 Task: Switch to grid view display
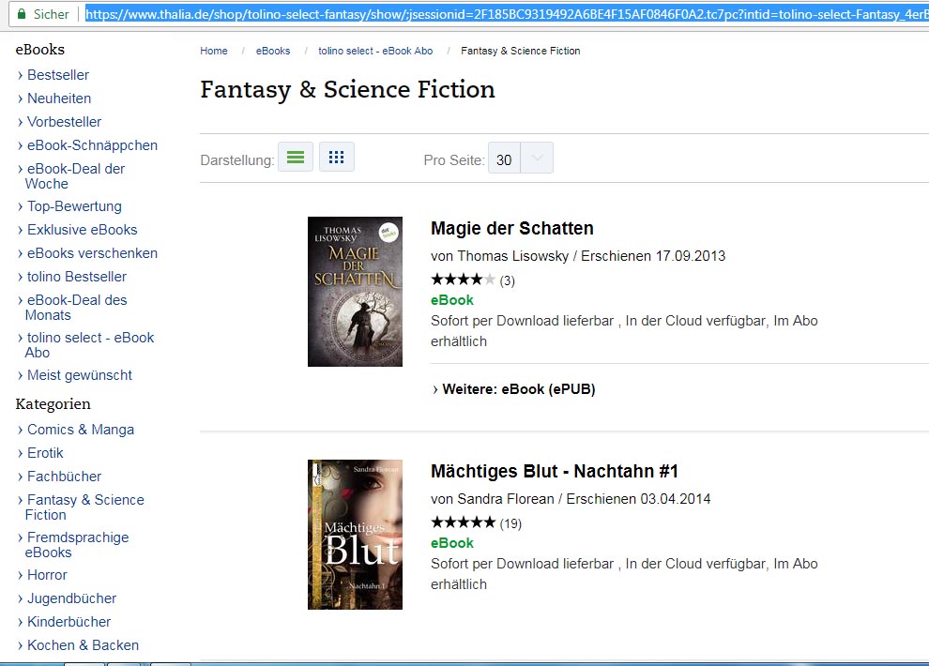pos(337,157)
